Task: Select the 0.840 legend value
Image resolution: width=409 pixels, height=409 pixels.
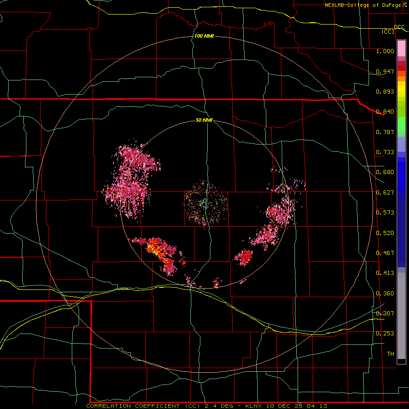Action: tap(385, 112)
